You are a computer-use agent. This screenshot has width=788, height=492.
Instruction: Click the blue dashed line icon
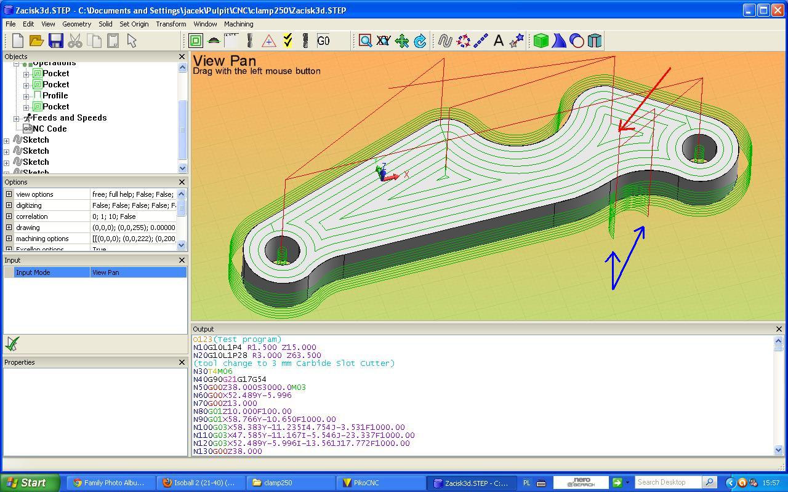(481, 41)
